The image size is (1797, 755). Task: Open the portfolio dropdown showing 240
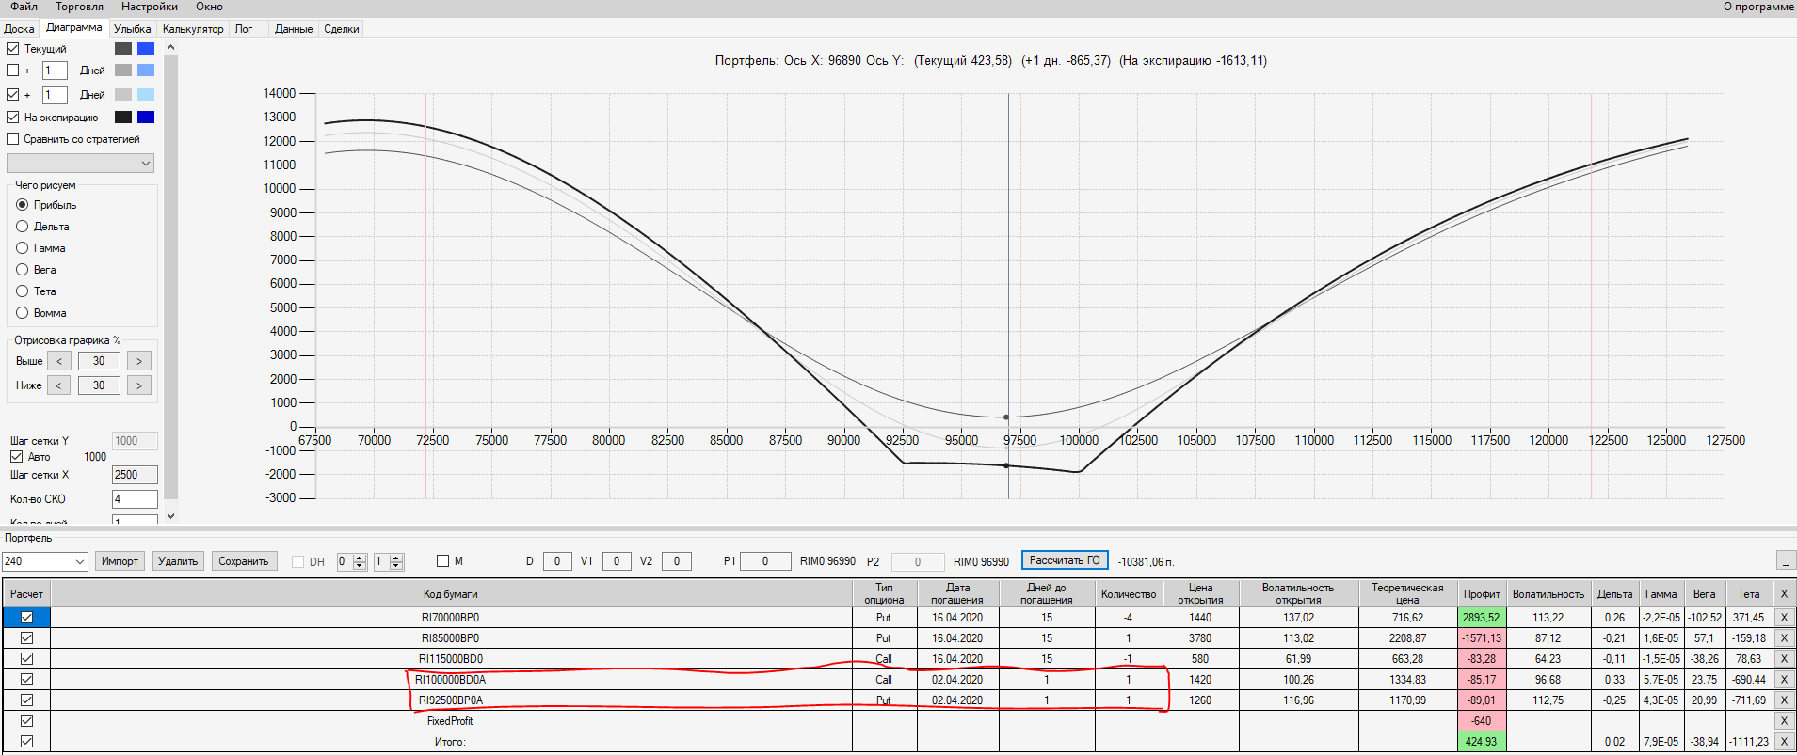pyautogui.click(x=44, y=561)
